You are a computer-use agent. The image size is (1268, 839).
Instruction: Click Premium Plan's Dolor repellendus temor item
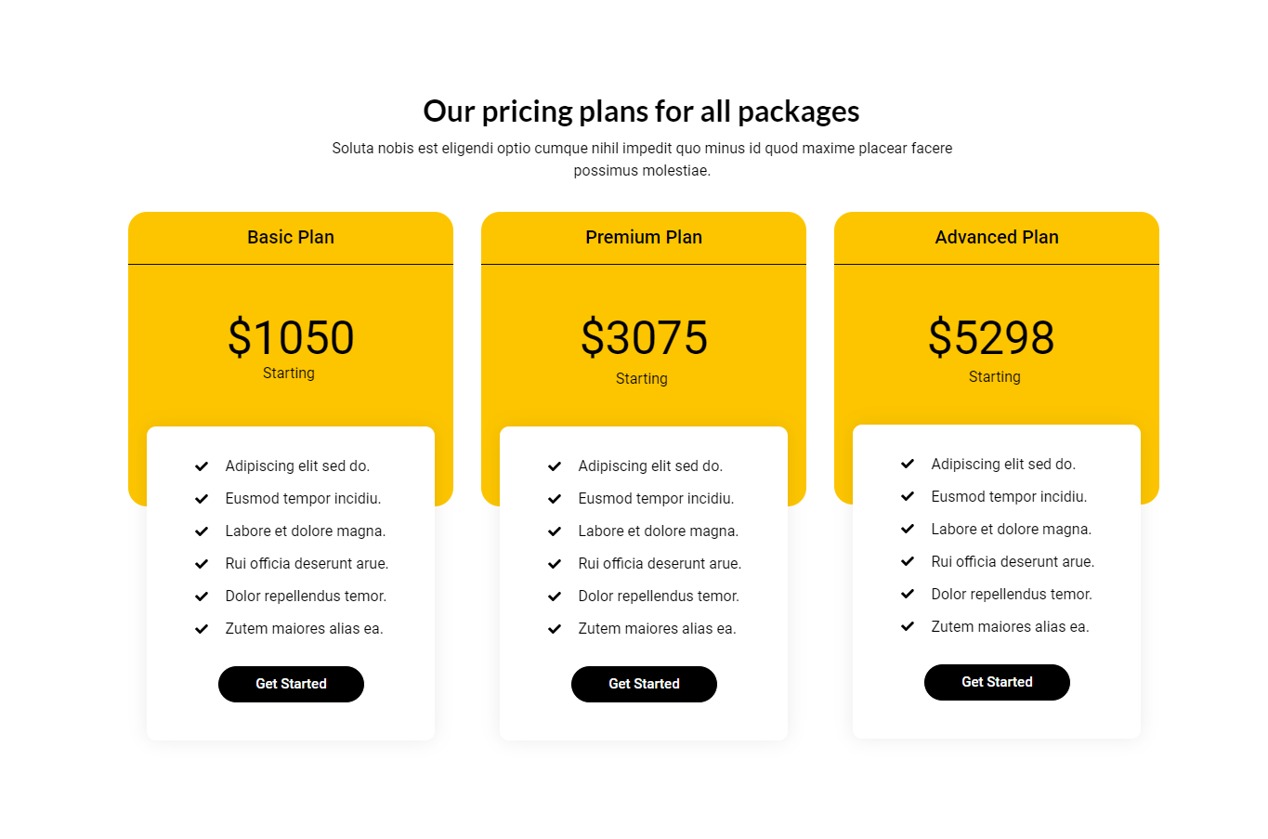point(658,596)
